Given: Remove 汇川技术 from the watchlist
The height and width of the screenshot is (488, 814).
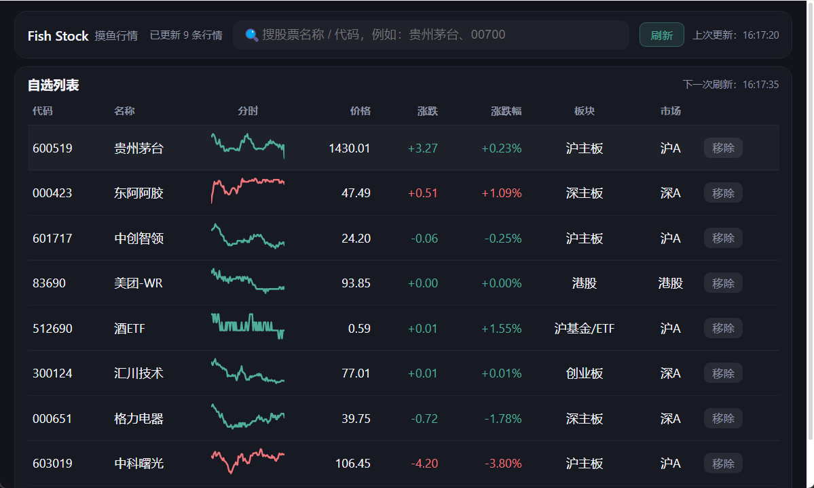Looking at the screenshot, I should 723,373.
